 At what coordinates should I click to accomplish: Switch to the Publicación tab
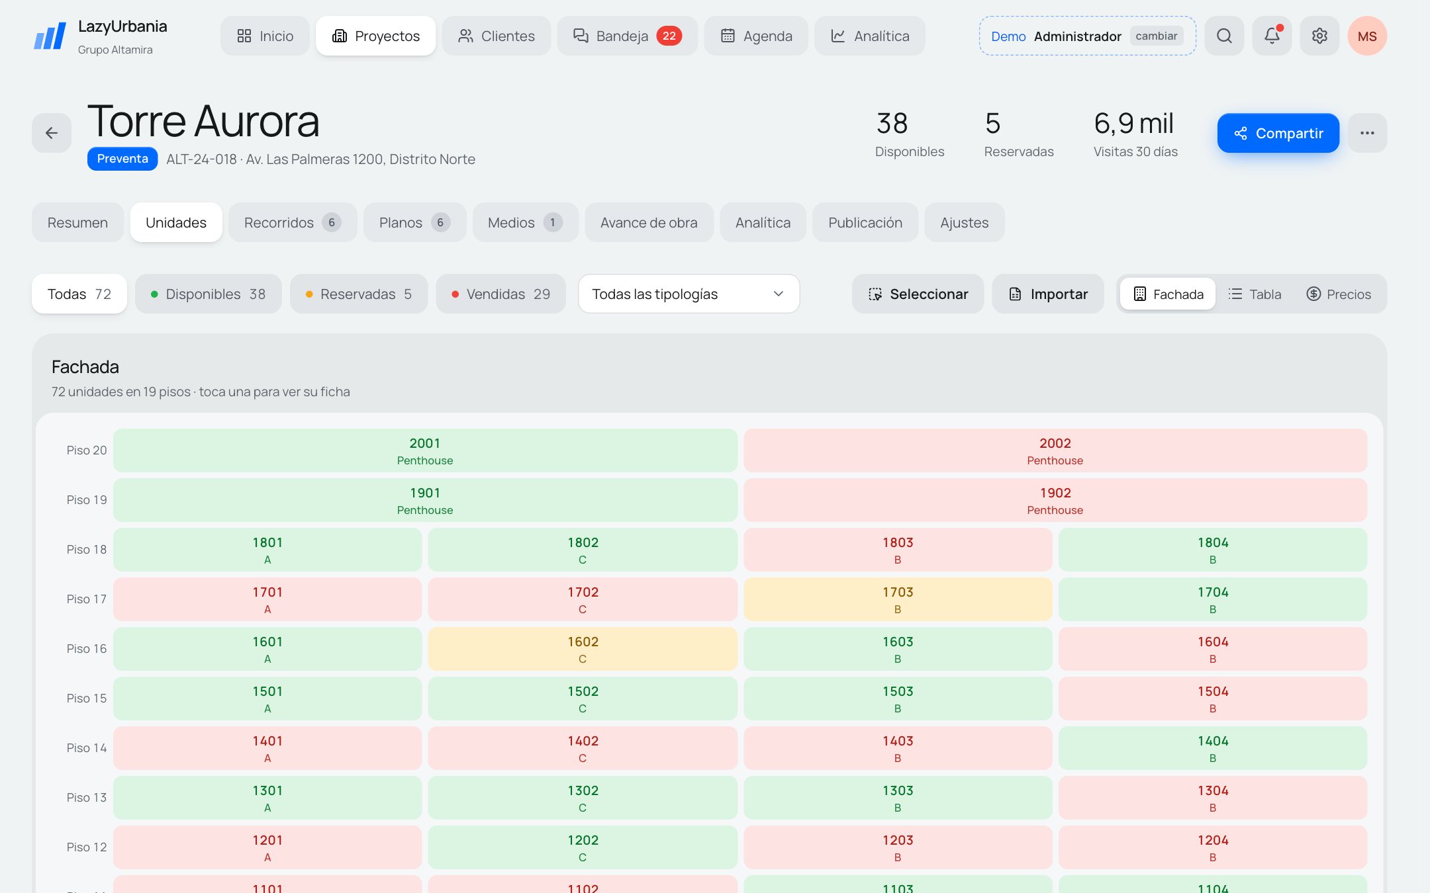click(x=865, y=222)
